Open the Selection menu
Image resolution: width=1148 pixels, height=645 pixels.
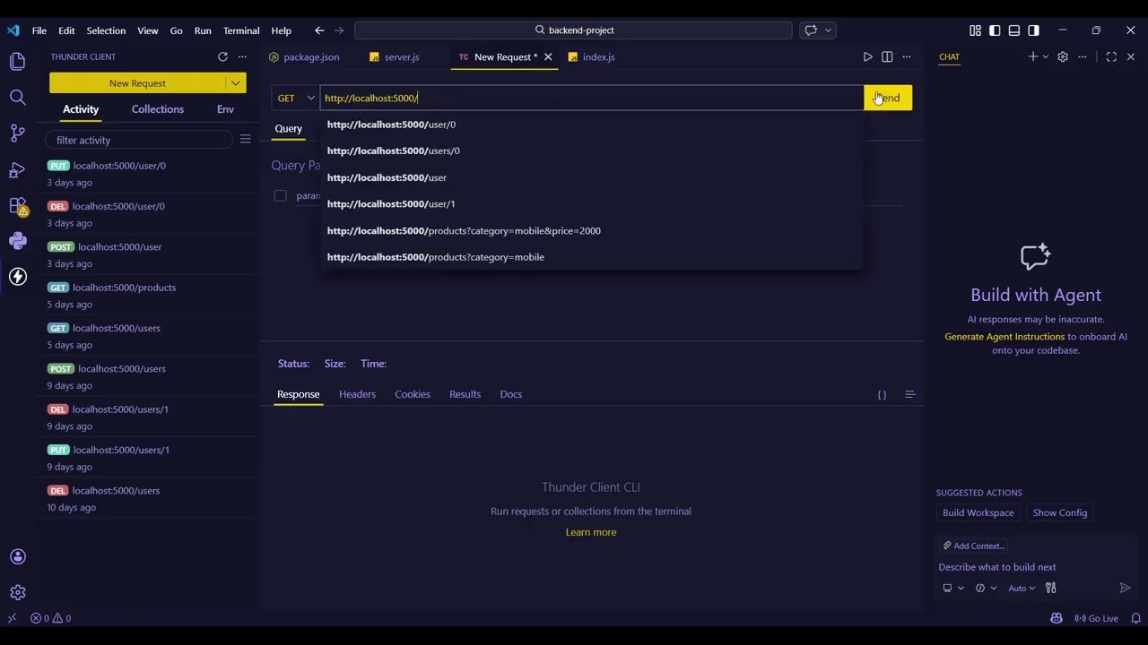tap(106, 30)
